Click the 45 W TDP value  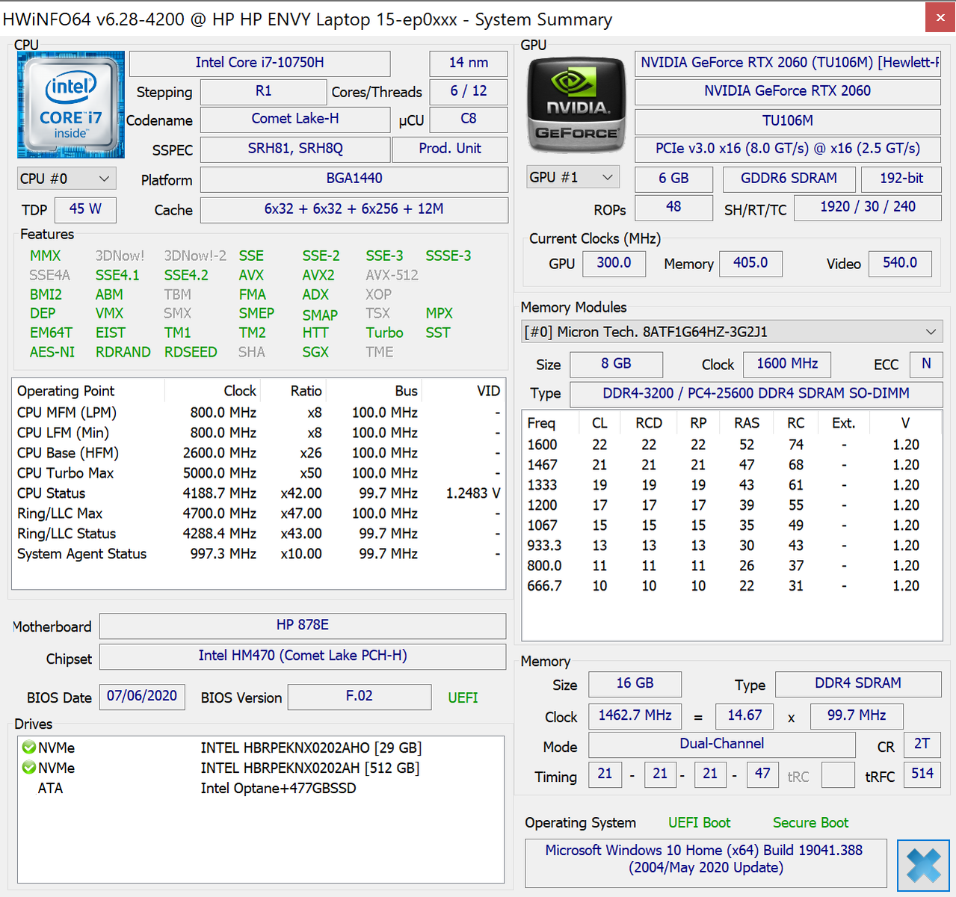click(x=85, y=209)
